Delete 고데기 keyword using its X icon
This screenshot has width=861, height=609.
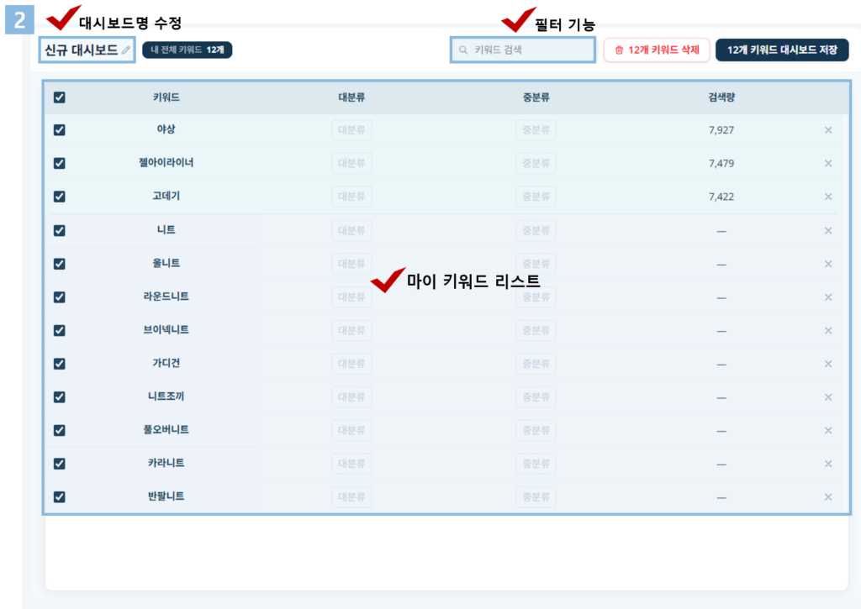(x=827, y=197)
